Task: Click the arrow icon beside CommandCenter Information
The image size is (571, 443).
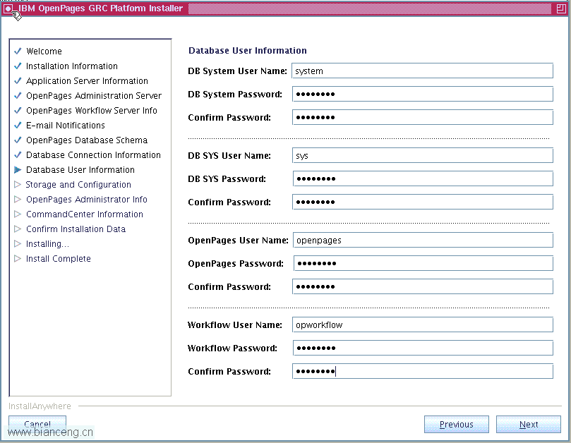Action: 18,214
